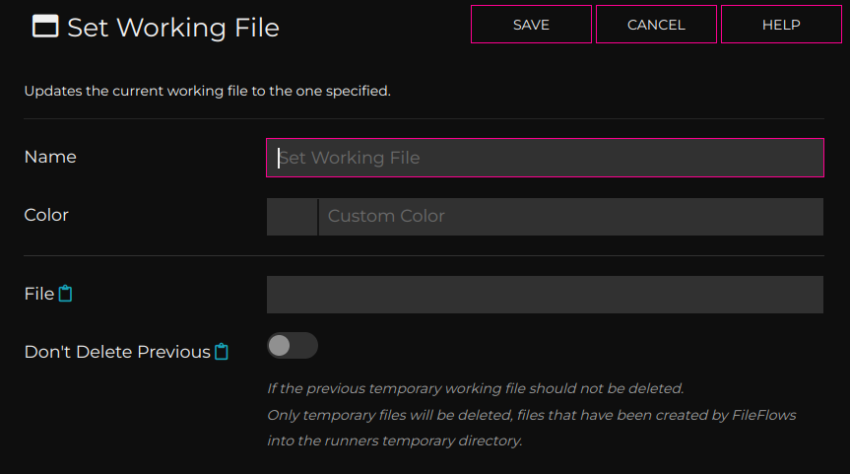Click the clipboard icon next to File label
The width and height of the screenshot is (850, 474).
coord(65,294)
